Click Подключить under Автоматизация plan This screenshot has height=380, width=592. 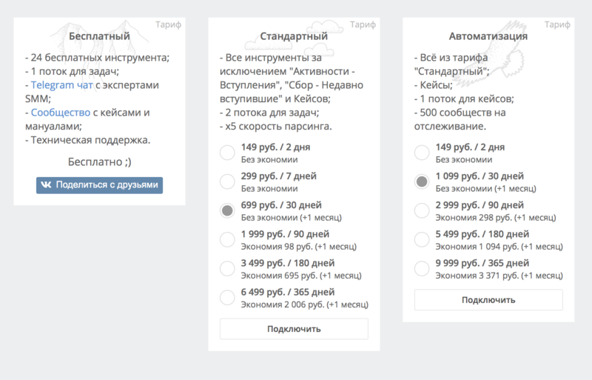click(488, 300)
